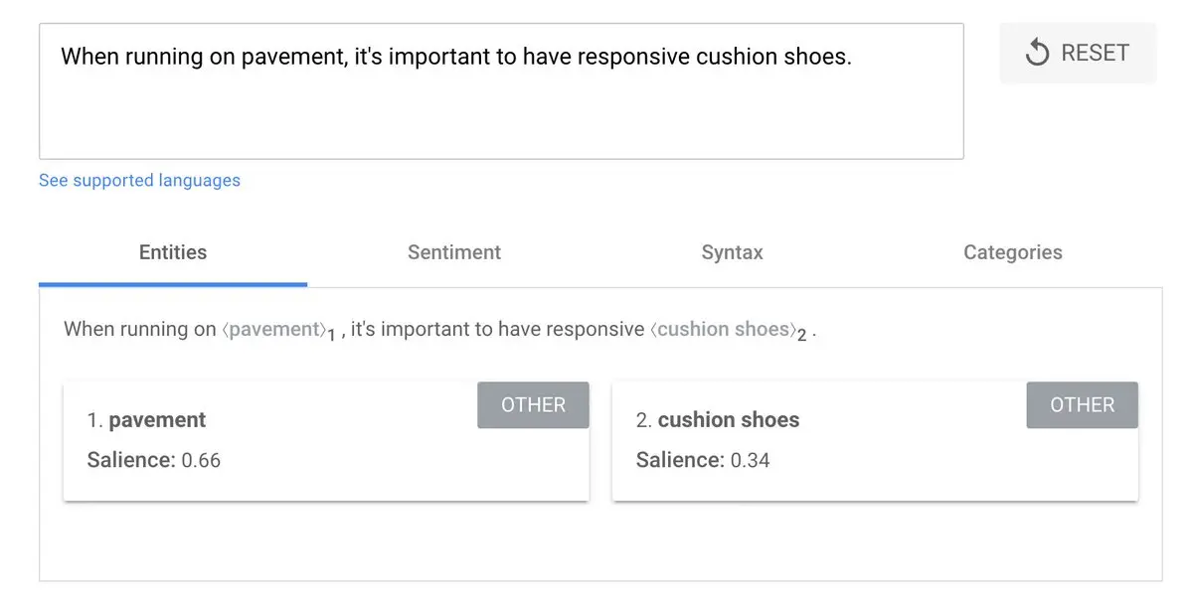Open the See supported languages link
The height and width of the screenshot is (603, 1193).
click(139, 180)
